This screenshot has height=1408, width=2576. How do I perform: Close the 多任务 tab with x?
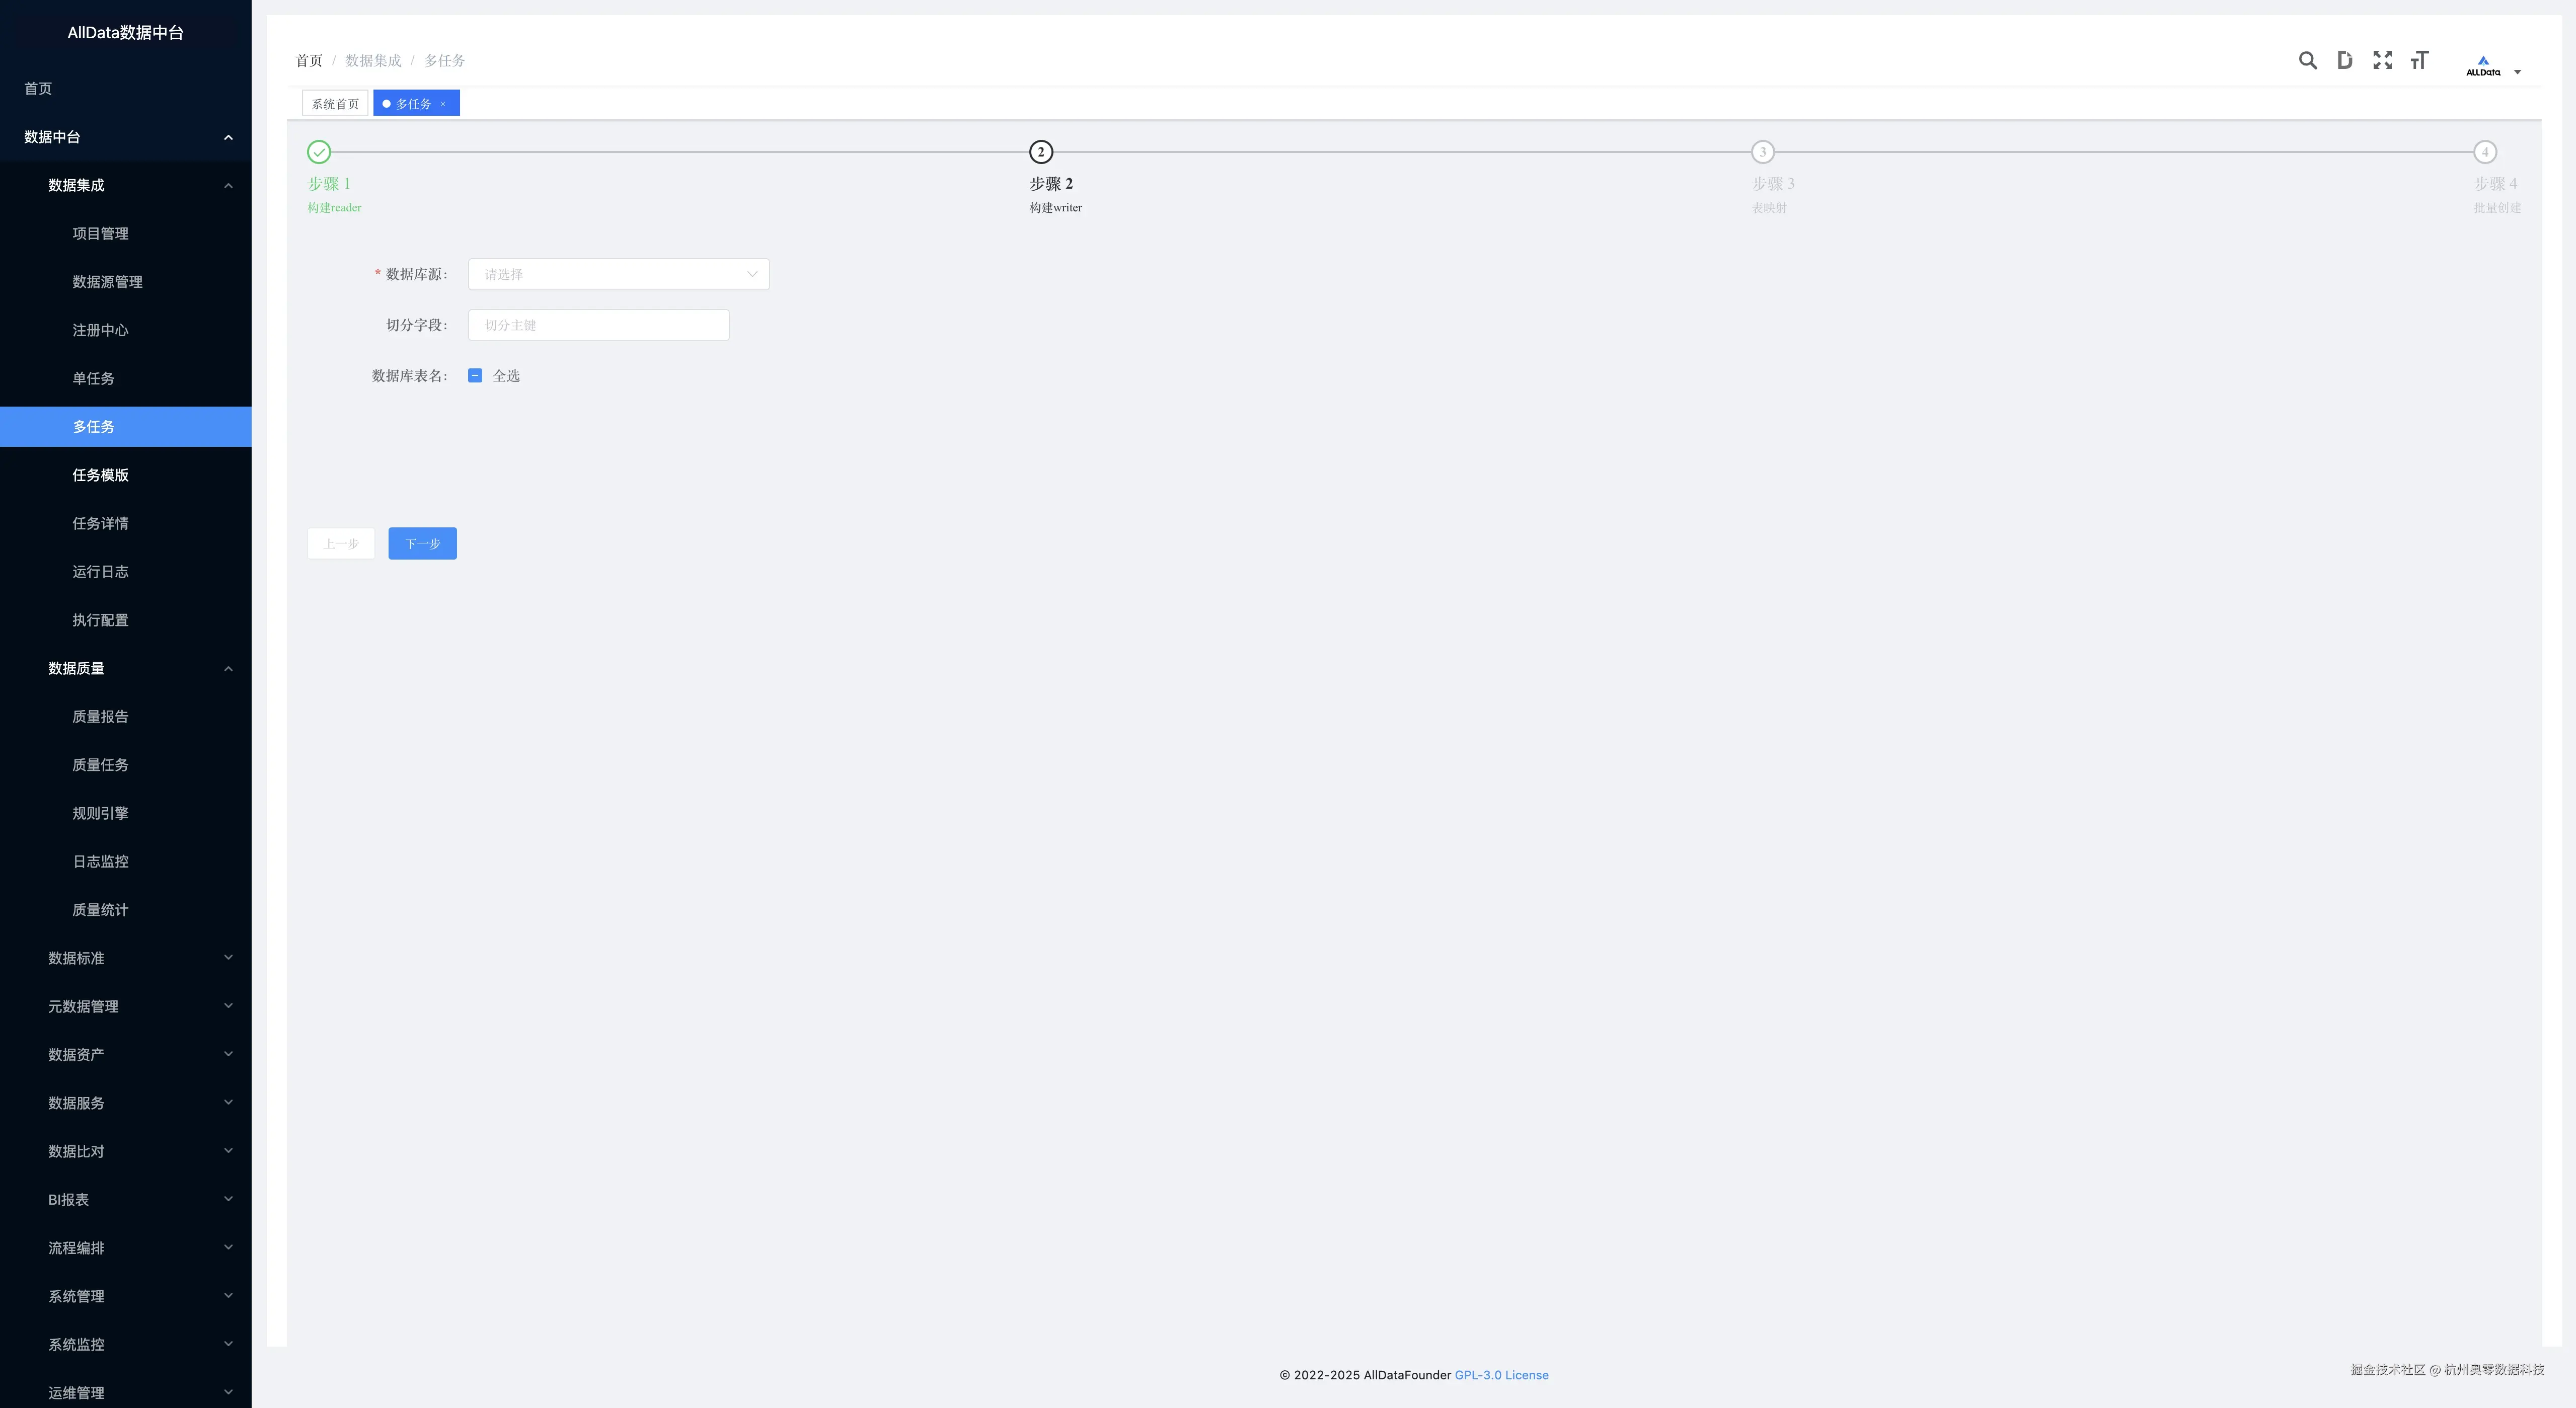(443, 104)
